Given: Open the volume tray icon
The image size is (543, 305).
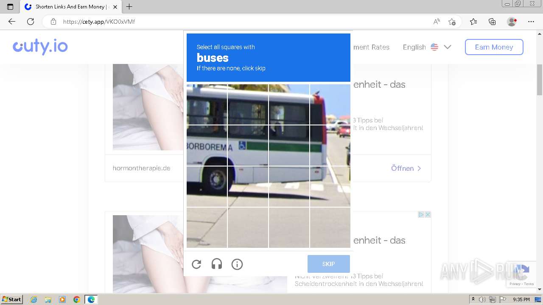Looking at the screenshot, I should [482, 299].
